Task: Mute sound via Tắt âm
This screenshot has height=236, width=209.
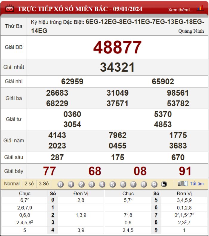Action: point(197,184)
